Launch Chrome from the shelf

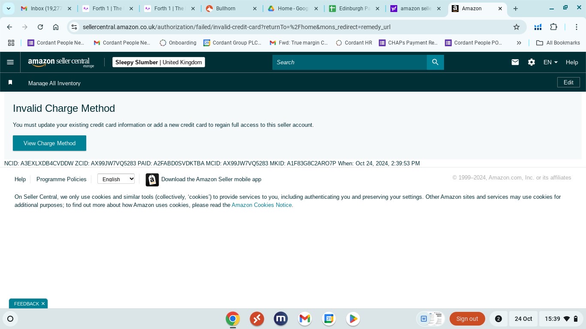(233, 319)
